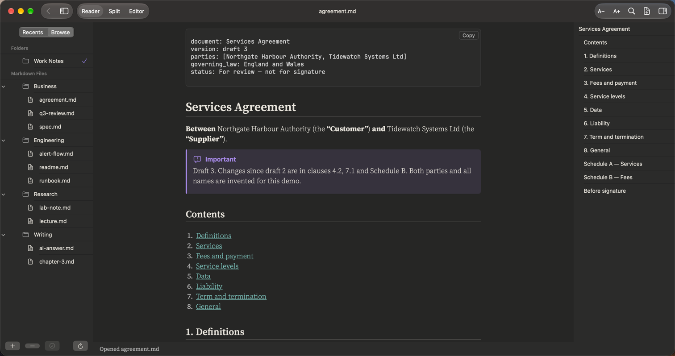Follow the Liability contents link
Viewport: 675px width, 356px height.
(x=209, y=286)
